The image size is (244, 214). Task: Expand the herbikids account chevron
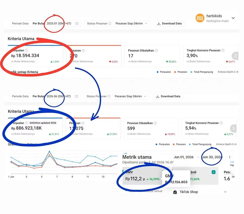coord(233,18)
